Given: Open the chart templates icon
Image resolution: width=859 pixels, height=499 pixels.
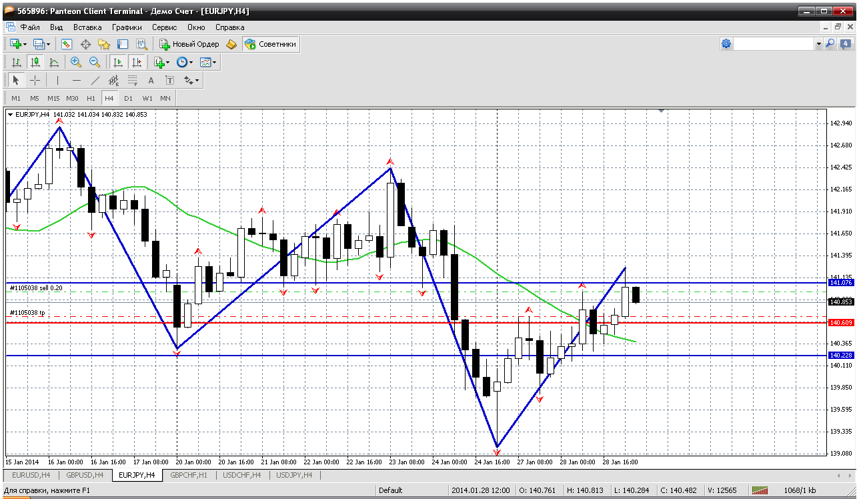Looking at the screenshot, I should click(x=205, y=62).
